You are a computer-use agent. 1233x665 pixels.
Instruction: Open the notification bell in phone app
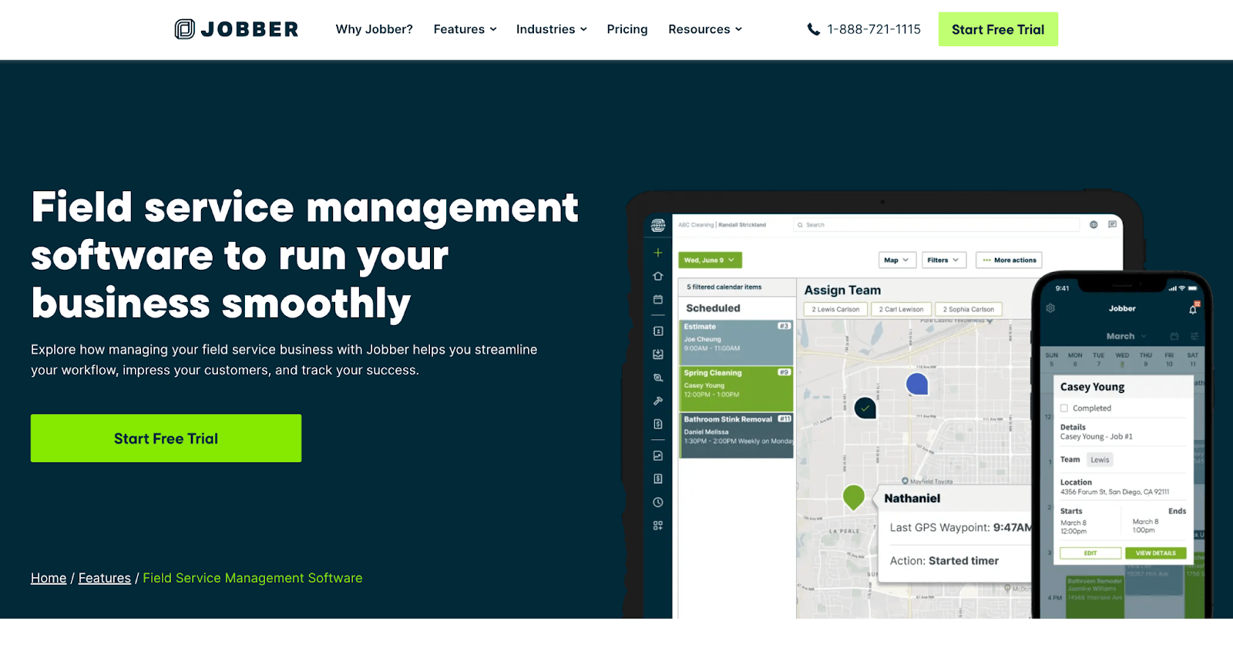(1193, 308)
